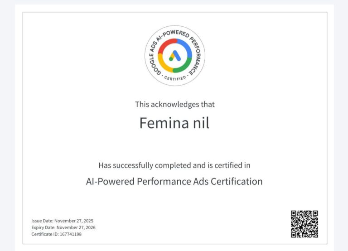Image resolution: width=348 pixels, height=251 pixels.
Task: Select the yellow segment of the badge ring
Action: (164, 64)
